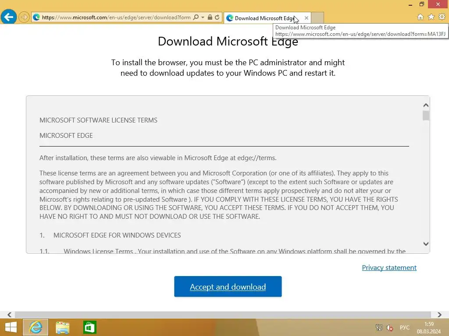Click the license terms scrollbar thumb

(x=426, y=115)
